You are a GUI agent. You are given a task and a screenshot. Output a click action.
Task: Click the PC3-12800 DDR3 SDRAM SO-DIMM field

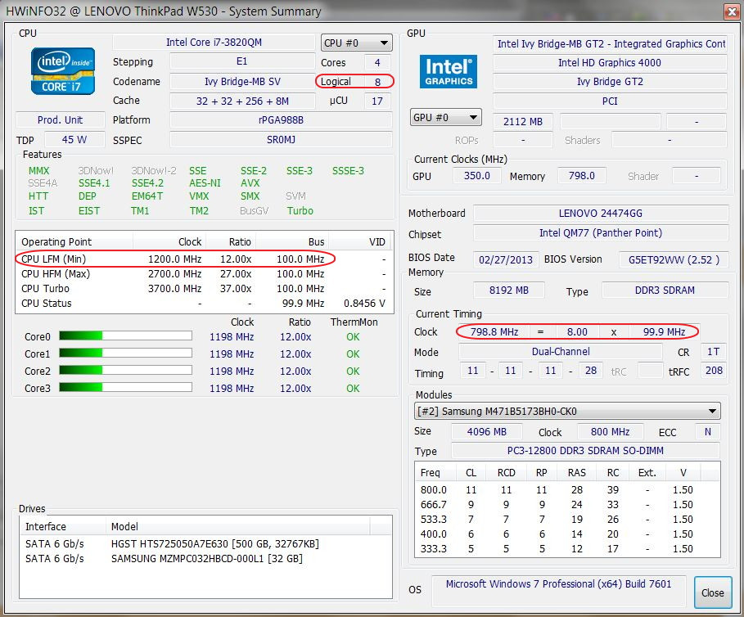click(585, 451)
